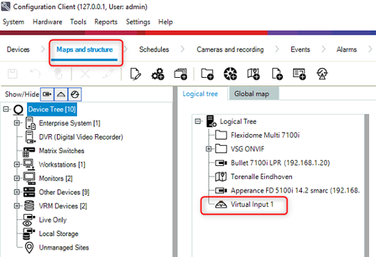376x257 pixels.
Task: Select Apperance FD 5100i camera
Action: [295, 190]
